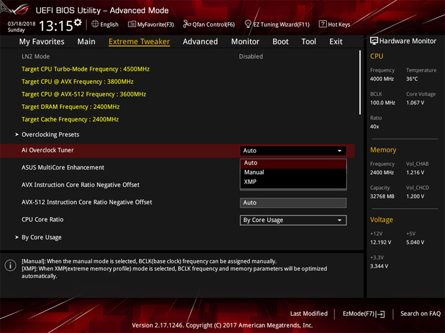Select AVX Instruction Core Ratio Negative Offset

tap(80, 185)
